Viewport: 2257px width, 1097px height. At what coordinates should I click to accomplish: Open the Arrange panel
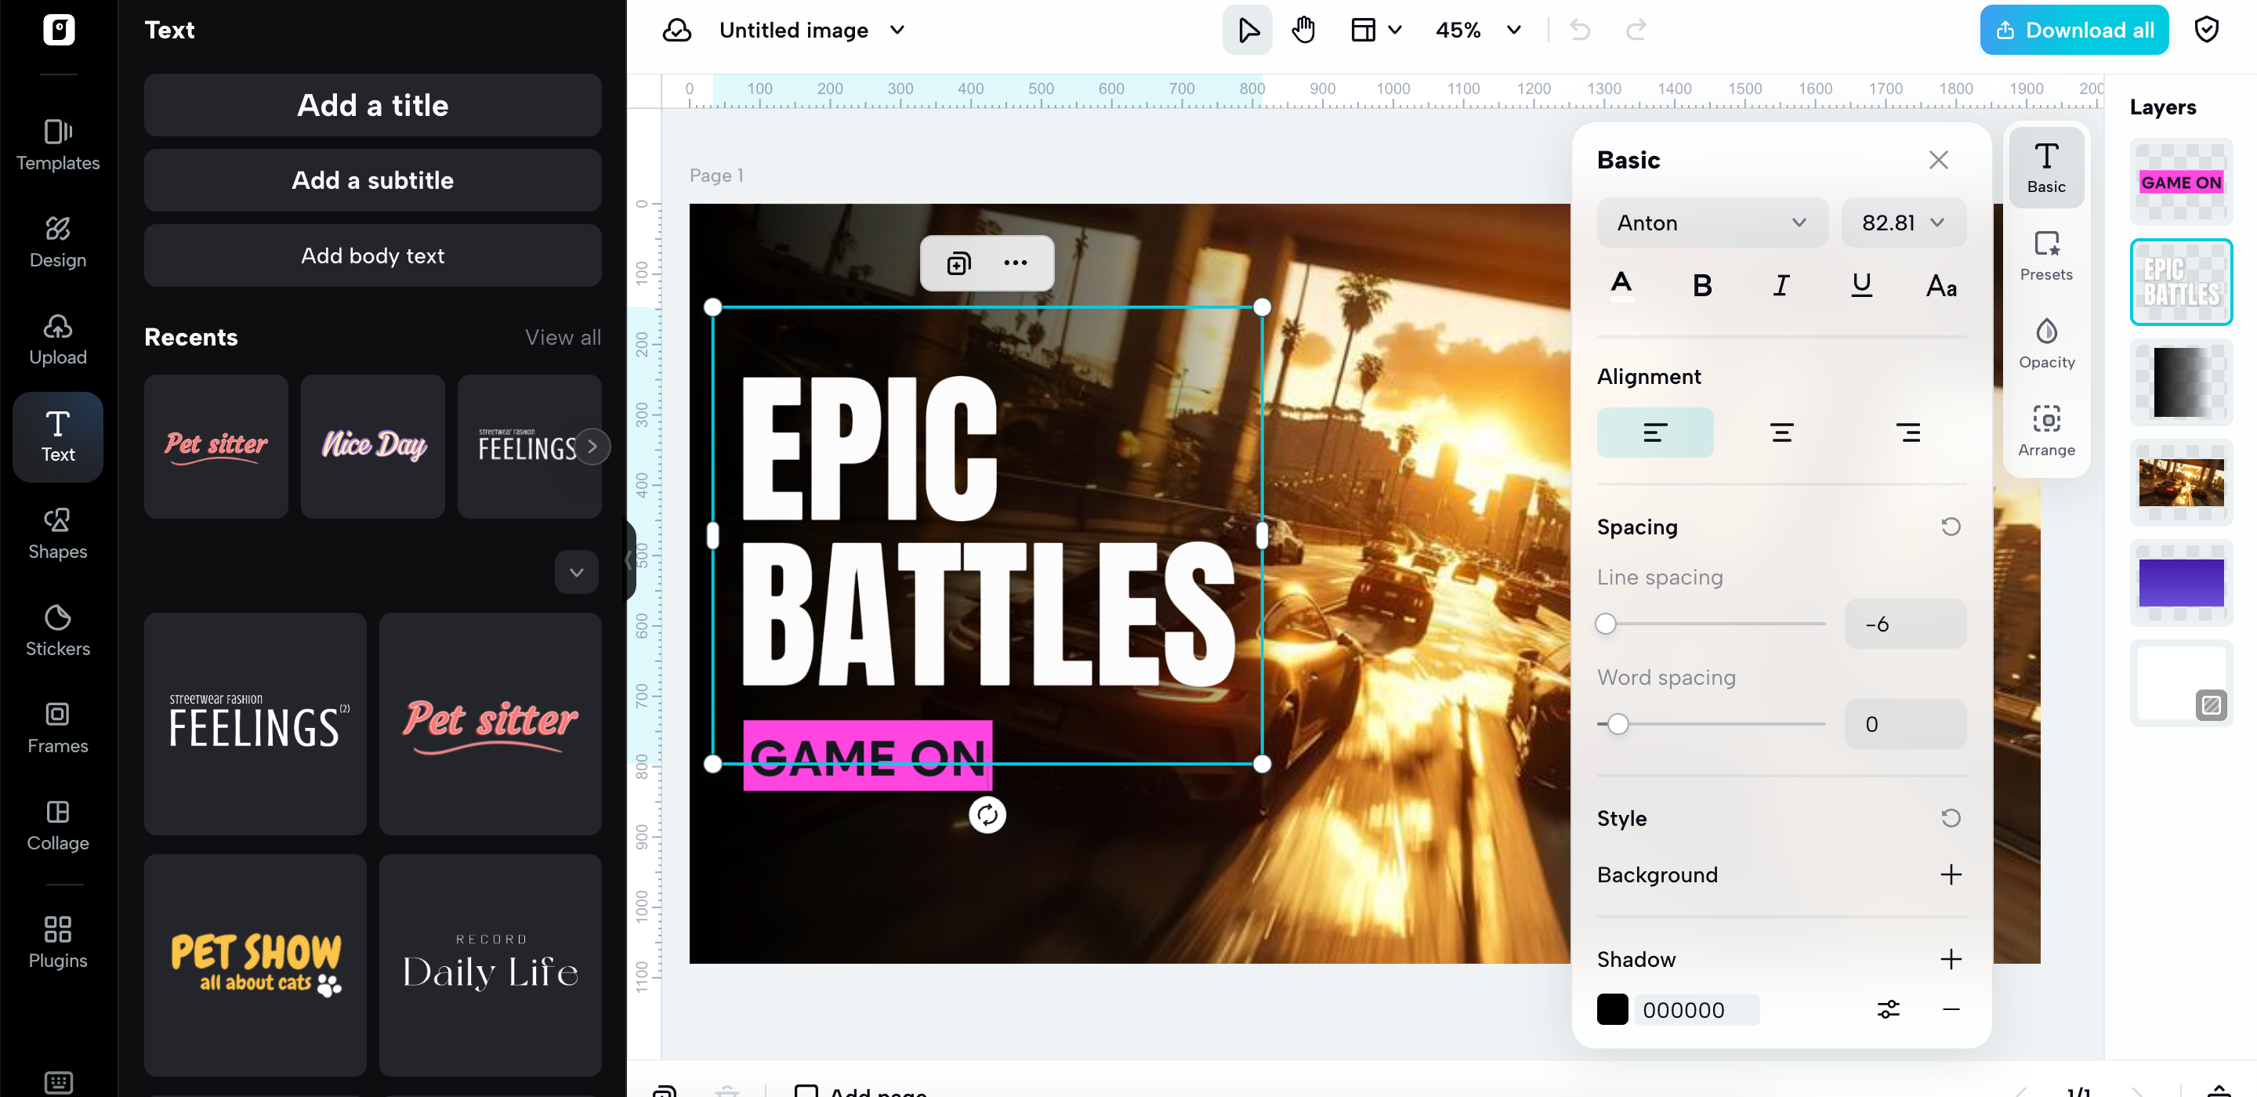(x=2047, y=429)
